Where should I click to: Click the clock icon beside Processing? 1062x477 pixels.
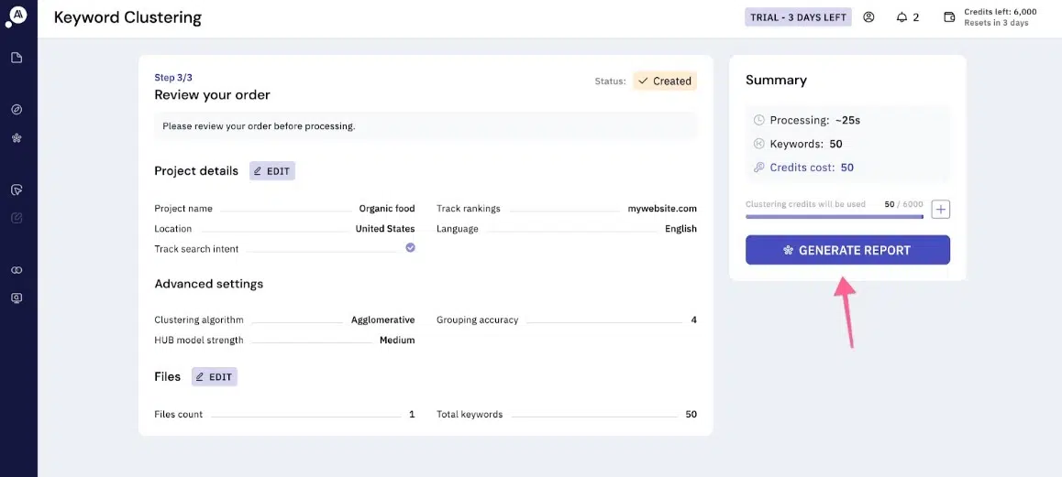coord(758,121)
